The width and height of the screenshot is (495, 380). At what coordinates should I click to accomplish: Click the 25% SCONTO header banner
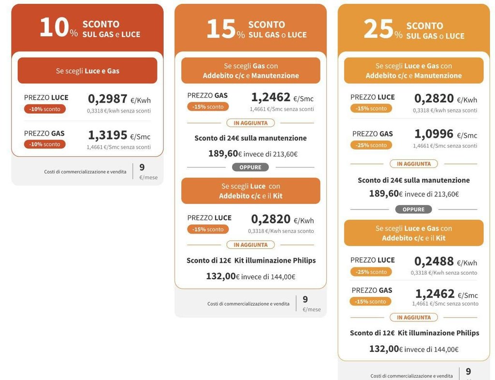click(413, 29)
